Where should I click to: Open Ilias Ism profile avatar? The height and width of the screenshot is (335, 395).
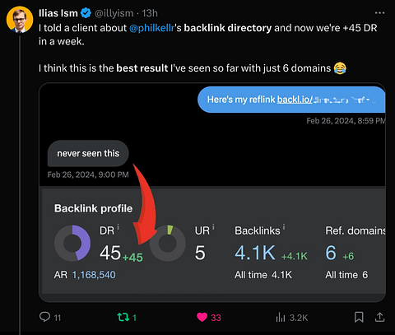point(20,20)
